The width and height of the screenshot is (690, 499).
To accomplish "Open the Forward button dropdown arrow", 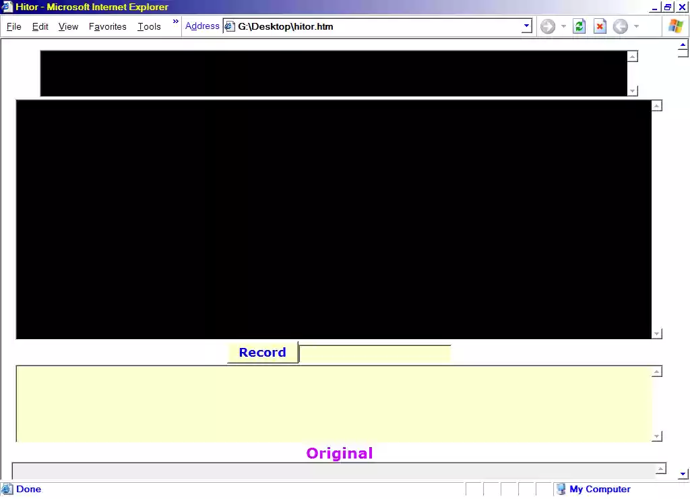I will (563, 26).
